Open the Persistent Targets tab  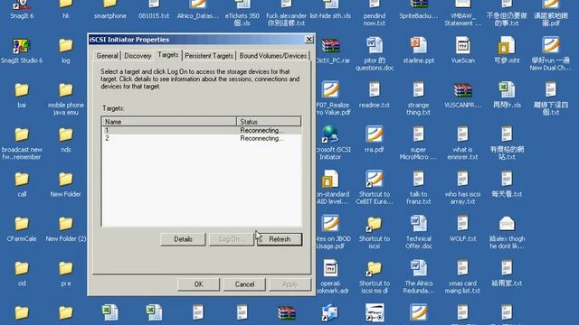[x=209, y=56]
